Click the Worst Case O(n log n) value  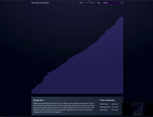[x=115, y=104]
